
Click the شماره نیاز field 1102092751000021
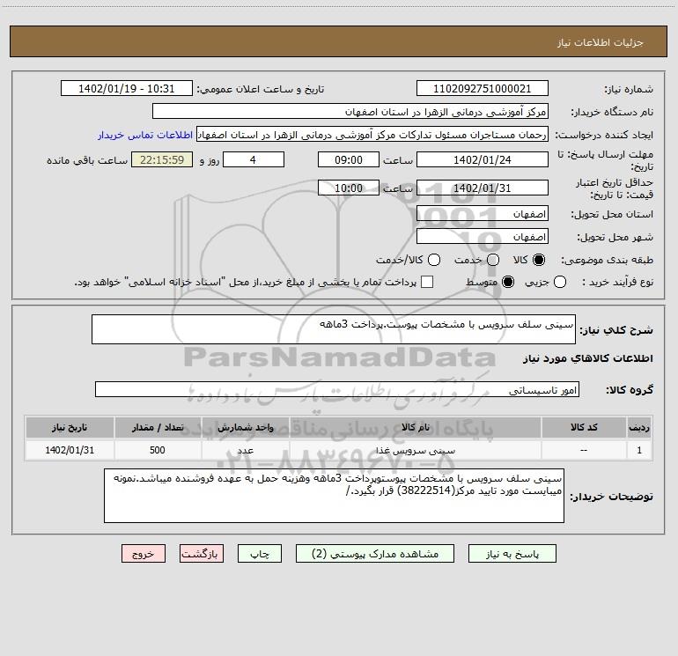click(483, 88)
